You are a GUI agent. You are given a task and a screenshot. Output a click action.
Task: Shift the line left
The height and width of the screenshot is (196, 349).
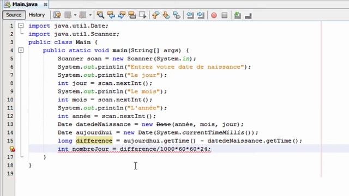[x=190, y=15]
